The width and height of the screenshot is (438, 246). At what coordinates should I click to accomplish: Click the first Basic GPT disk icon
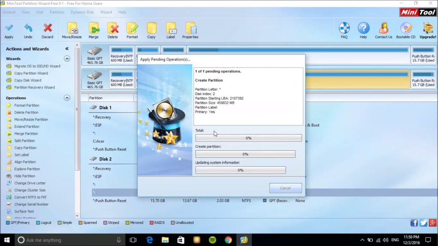95,51
